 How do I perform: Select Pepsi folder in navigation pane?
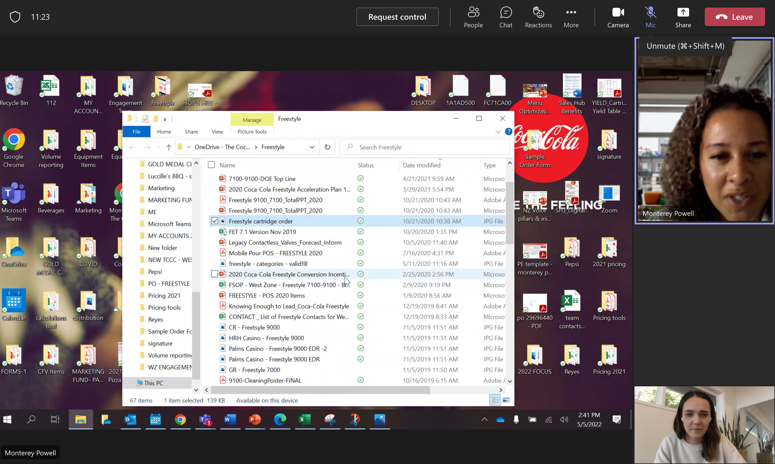(155, 272)
